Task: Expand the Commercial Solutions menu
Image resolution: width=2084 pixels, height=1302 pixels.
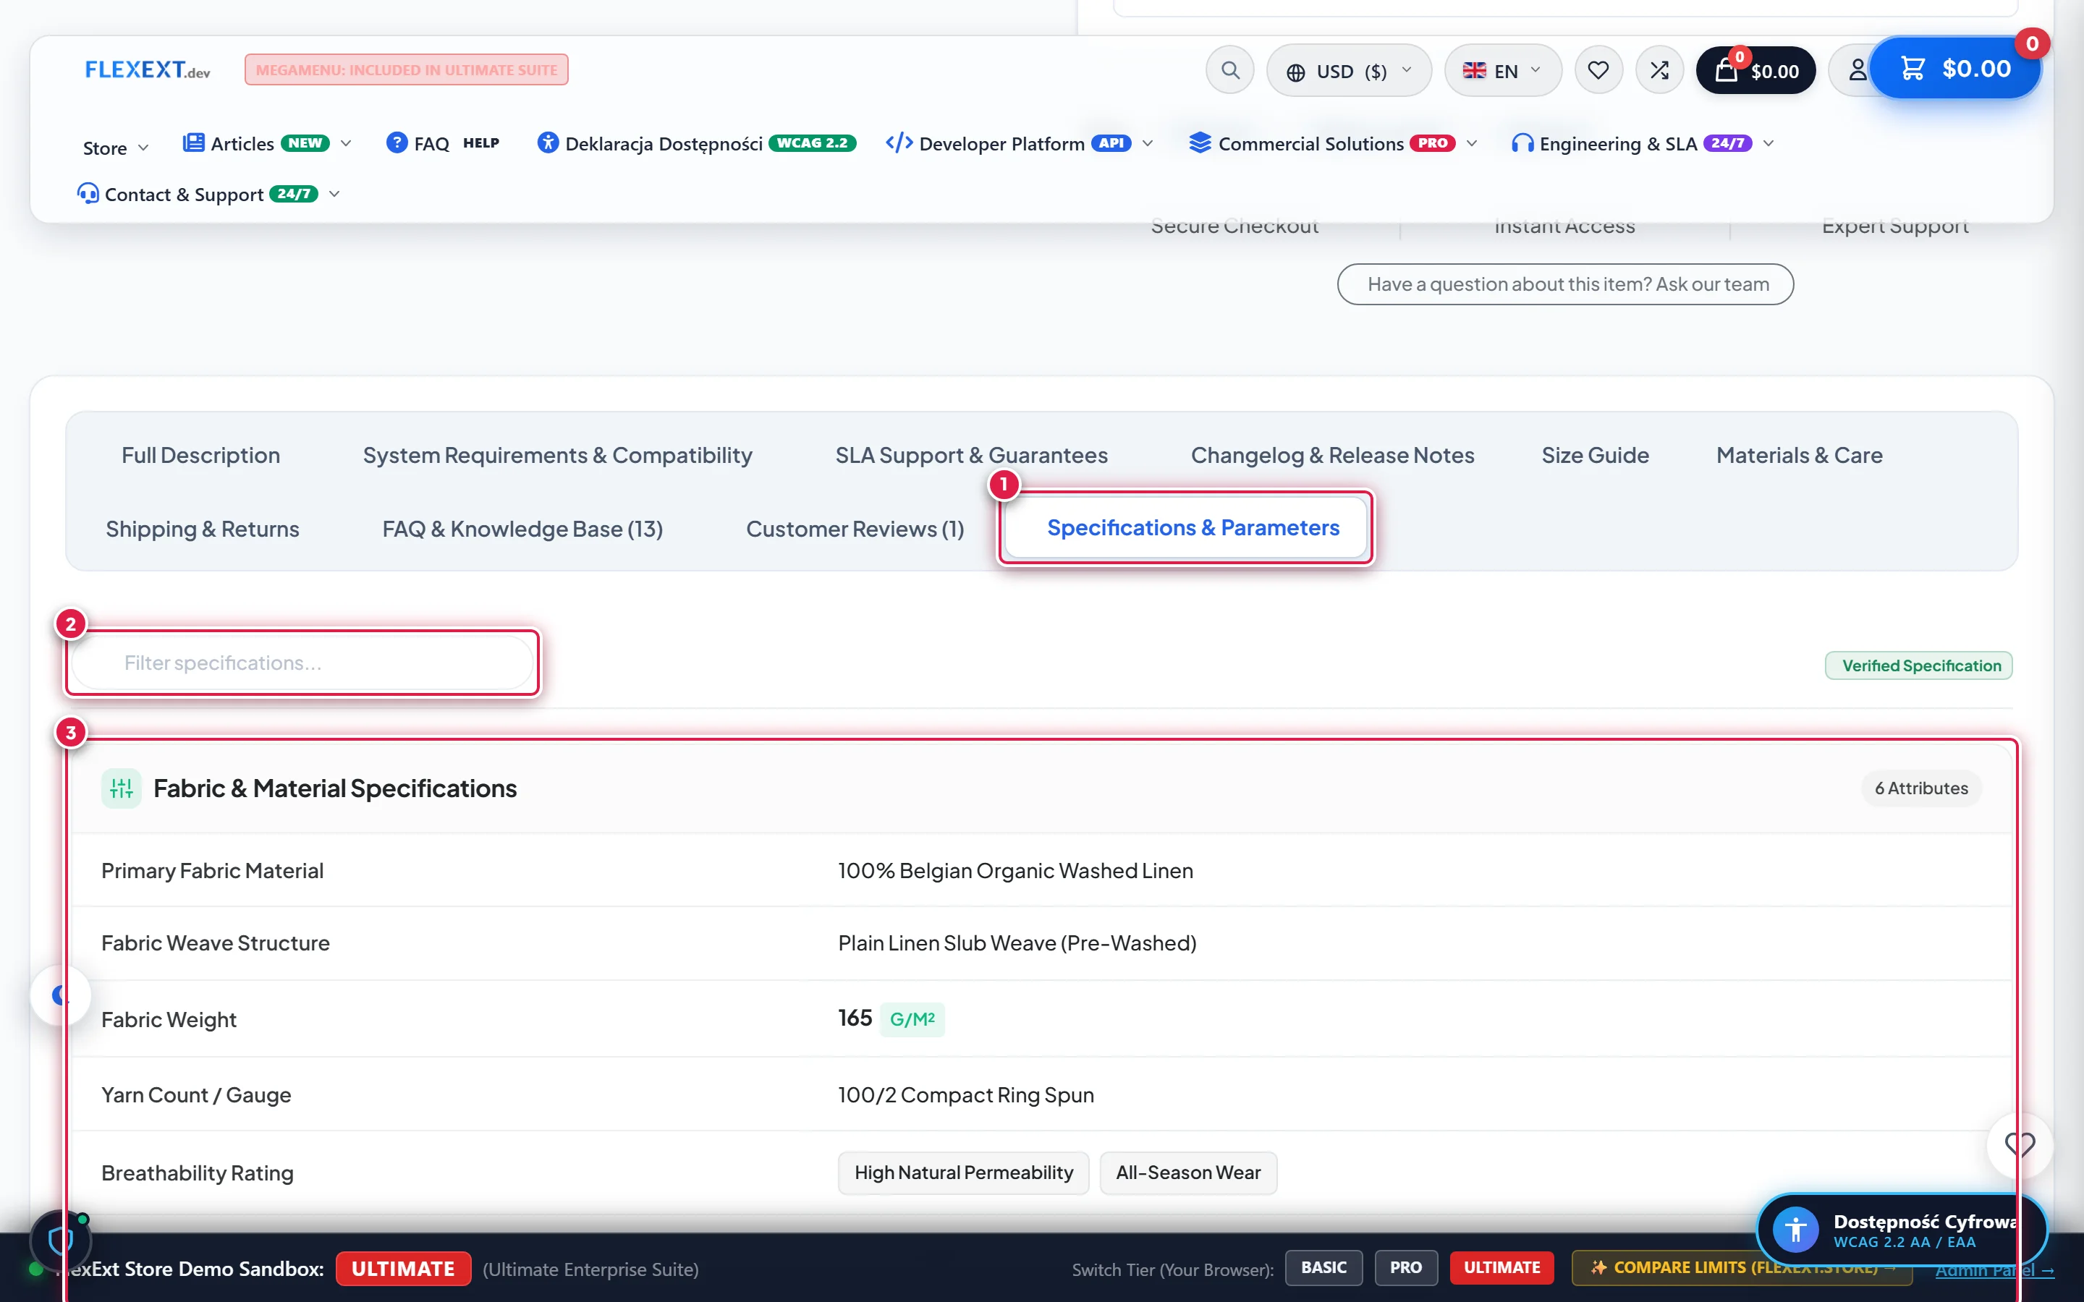Action: [x=1333, y=144]
